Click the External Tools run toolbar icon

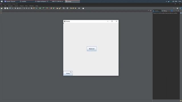[x=47, y=8]
